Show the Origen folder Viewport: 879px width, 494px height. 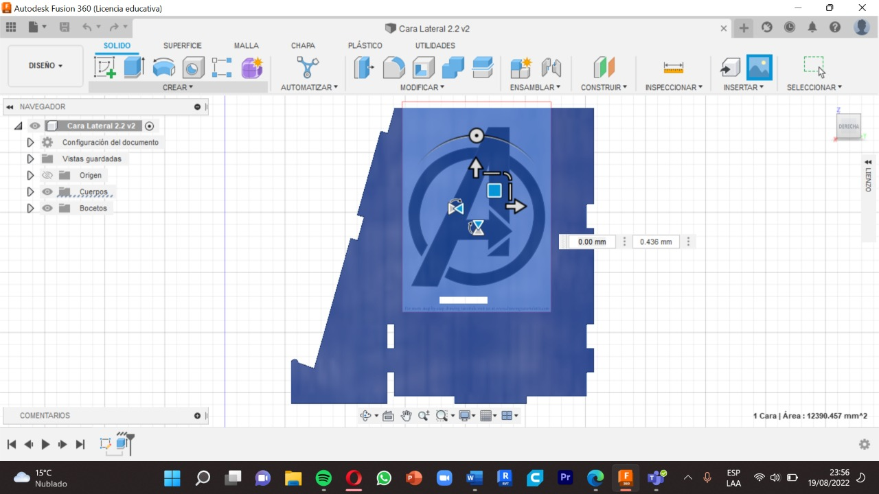(x=47, y=175)
